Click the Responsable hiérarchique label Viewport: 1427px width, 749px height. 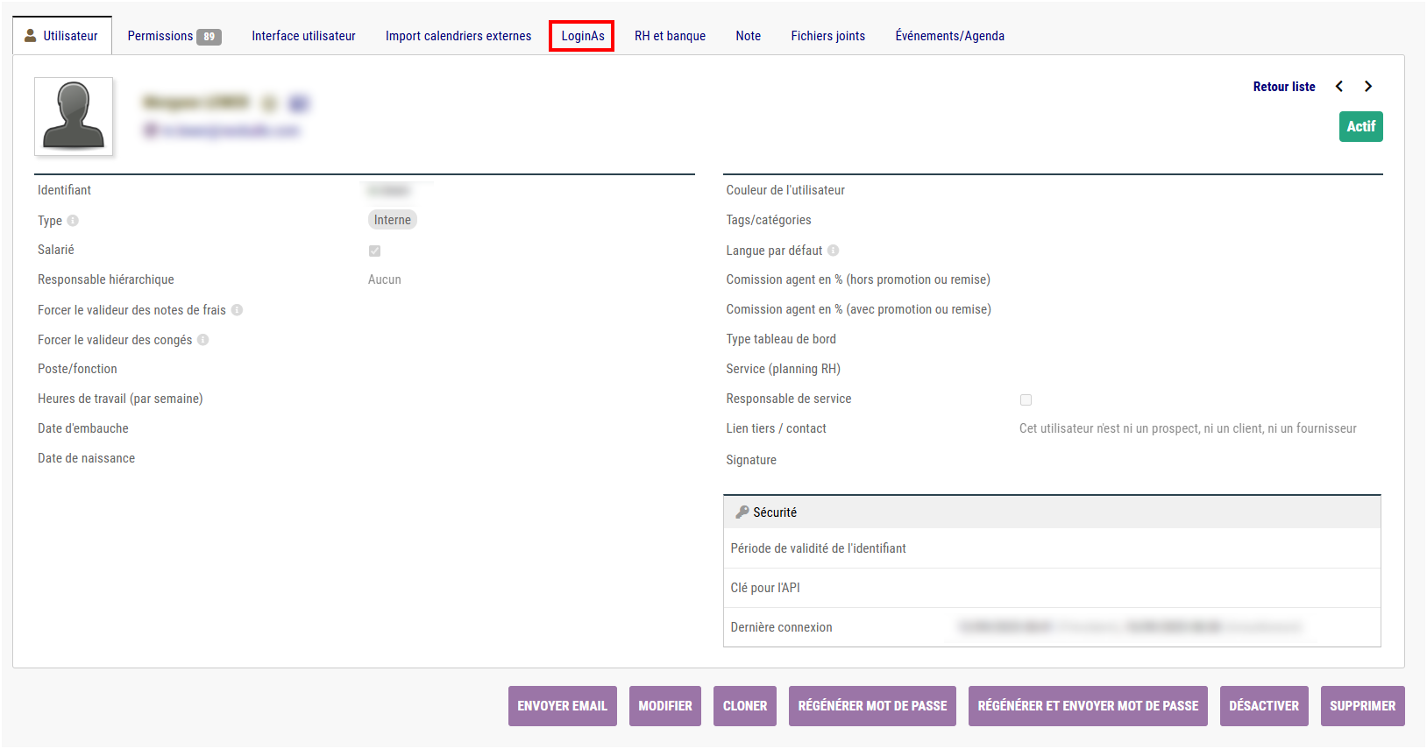pyautogui.click(x=106, y=279)
